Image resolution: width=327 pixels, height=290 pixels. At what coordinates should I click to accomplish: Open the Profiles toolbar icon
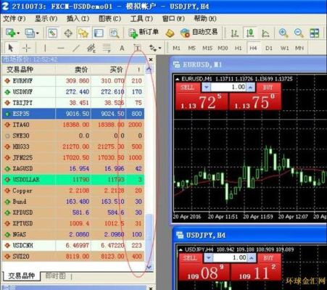(x=30, y=33)
